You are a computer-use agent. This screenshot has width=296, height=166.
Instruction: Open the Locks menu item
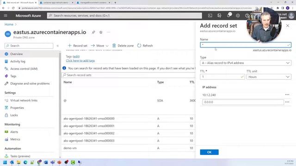click(x=14, y=115)
